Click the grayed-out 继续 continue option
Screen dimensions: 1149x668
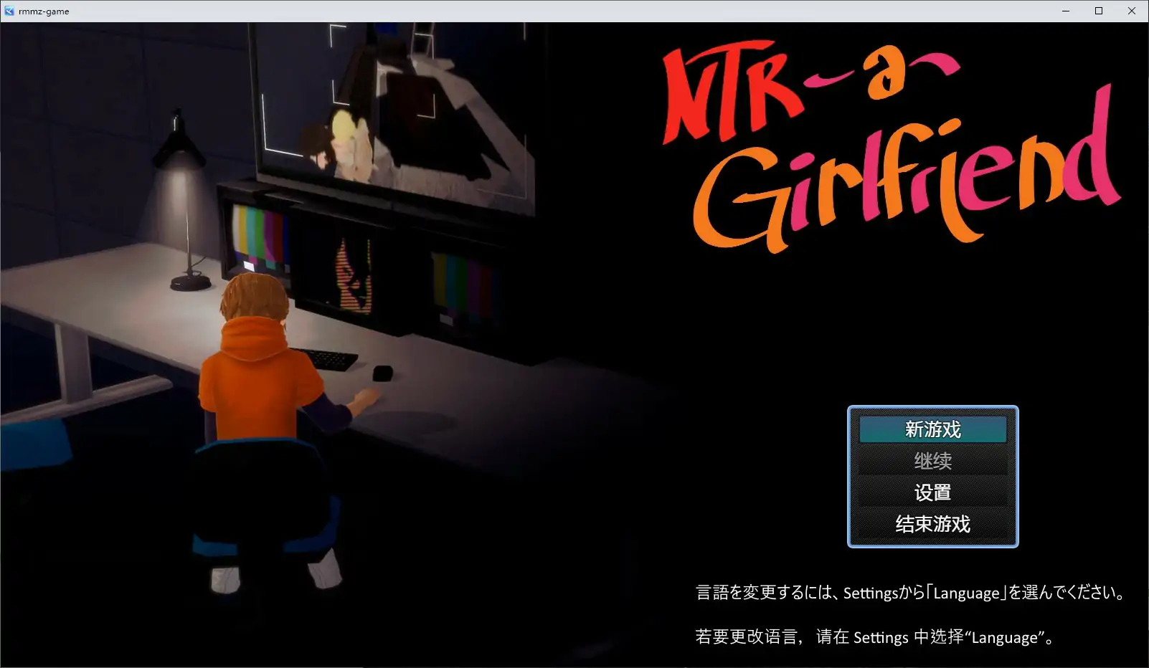pos(932,461)
